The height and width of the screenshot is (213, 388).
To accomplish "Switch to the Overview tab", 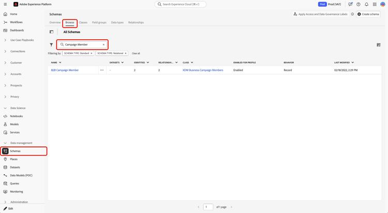I will [55, 23].
